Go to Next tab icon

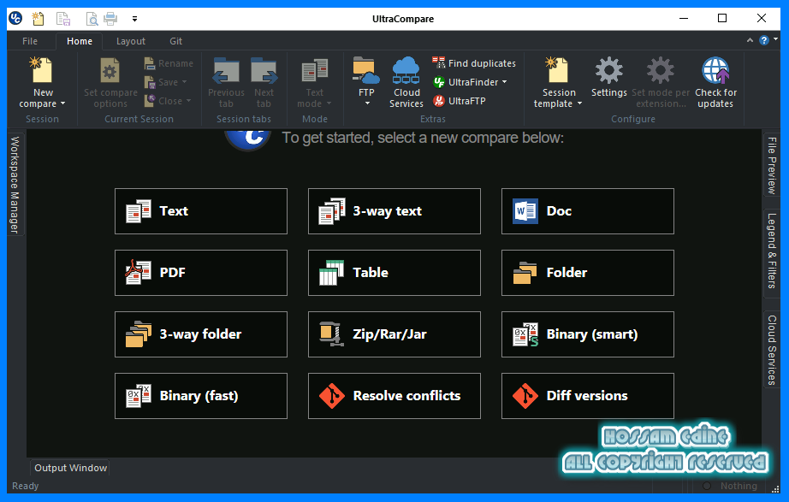[x=264, y=70]
